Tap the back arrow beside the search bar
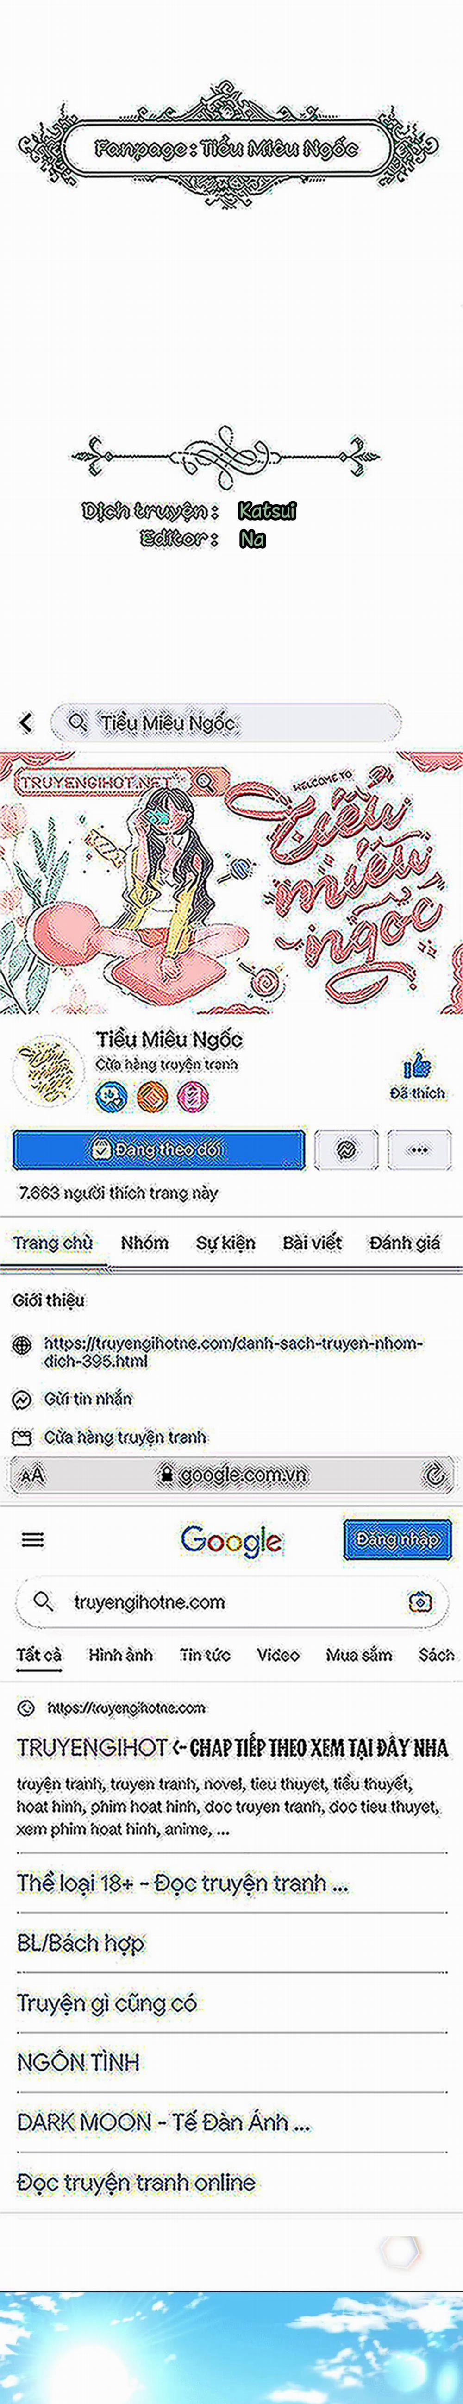Screen dimensions: 463x2404 [x=26, y=722]
